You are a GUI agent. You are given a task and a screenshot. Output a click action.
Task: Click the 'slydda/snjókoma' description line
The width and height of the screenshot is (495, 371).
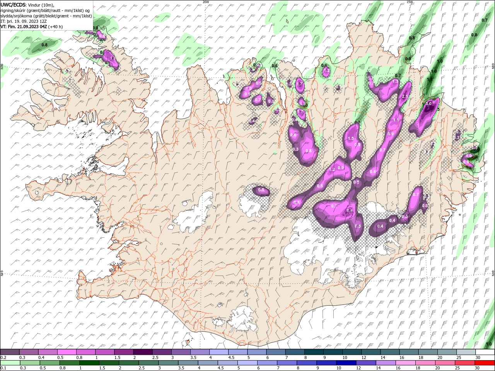point(46,16)
